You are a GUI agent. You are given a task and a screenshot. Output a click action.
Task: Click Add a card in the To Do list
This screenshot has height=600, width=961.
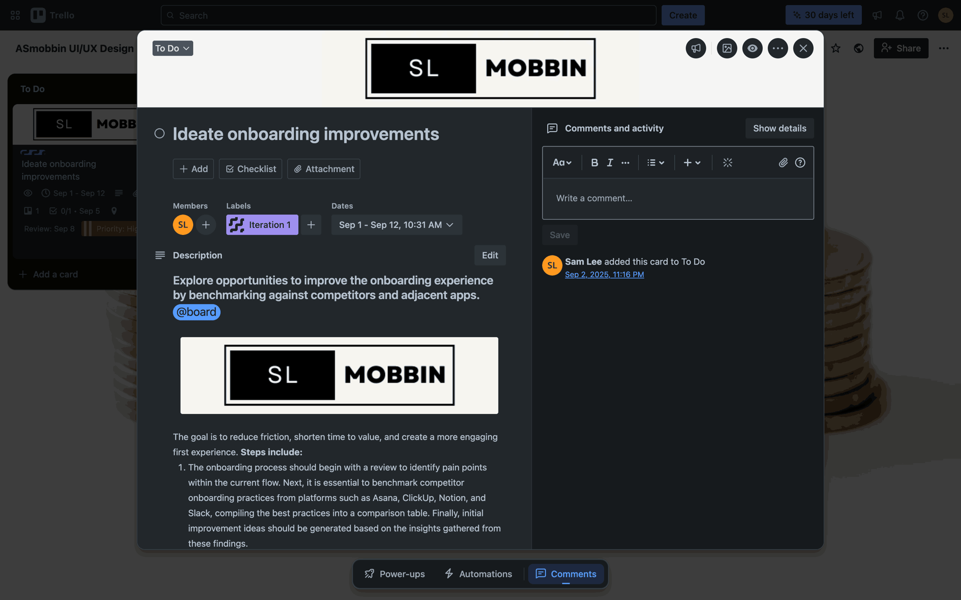coord(49,274)
